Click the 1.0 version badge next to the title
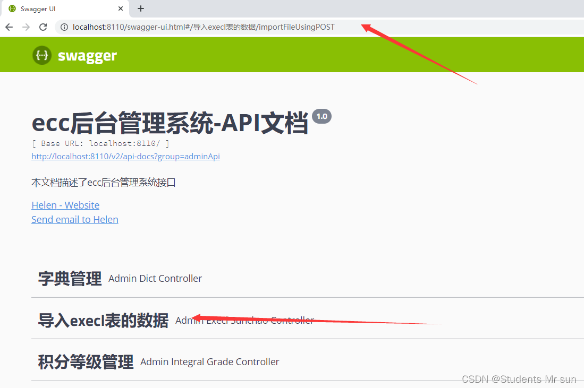584x388 pixels. [x=321, y=116]
